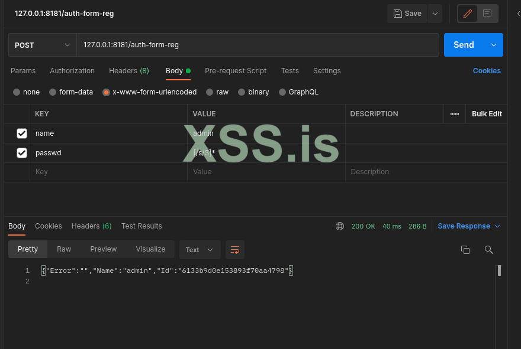Viewport: 521px width, 349px height.
Task: Open the three-dots column options
Action: click(x=455, y=114)
